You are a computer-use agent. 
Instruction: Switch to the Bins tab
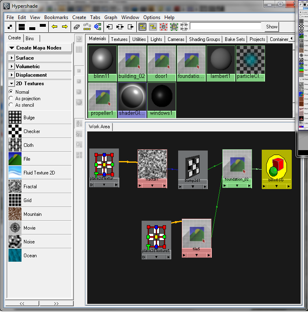click(x=30, y=39)
